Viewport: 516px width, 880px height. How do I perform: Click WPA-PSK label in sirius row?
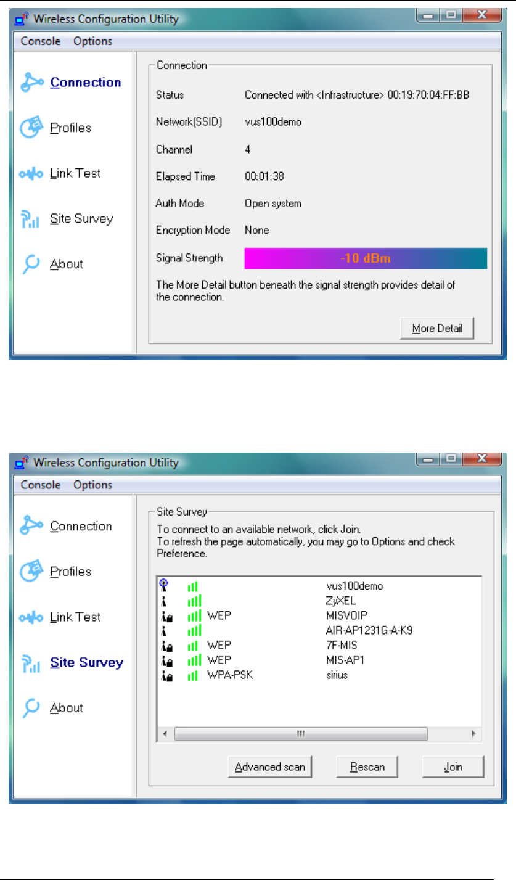(230, 676)
